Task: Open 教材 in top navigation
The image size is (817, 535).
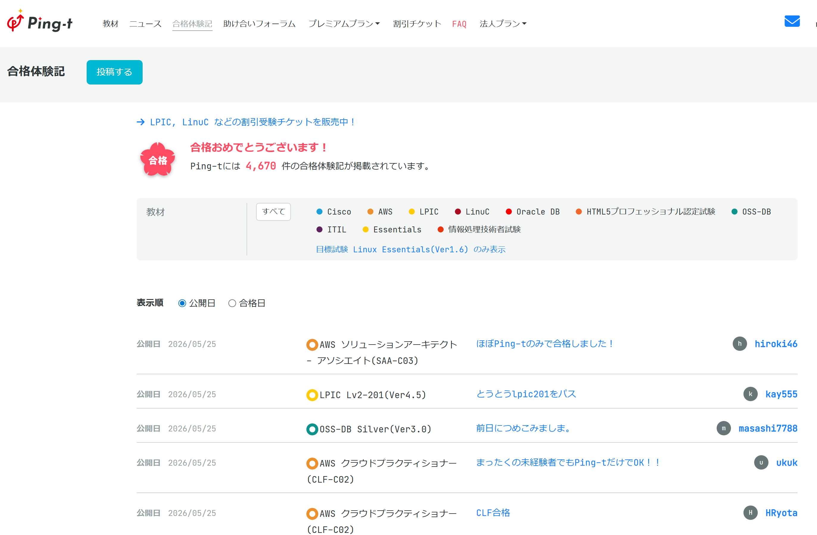Action: point(110,23)
